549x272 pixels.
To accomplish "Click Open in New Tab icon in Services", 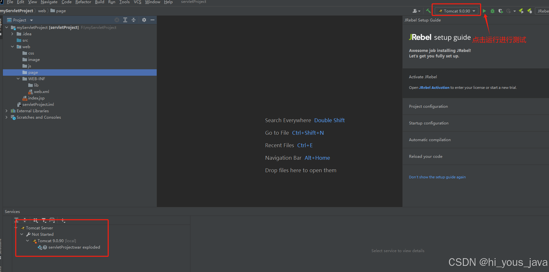I will click(x=52, y=220).
